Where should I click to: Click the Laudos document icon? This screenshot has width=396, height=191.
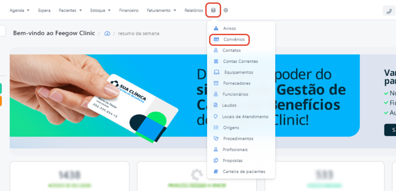pyautogui.click(x=215, y=105)
